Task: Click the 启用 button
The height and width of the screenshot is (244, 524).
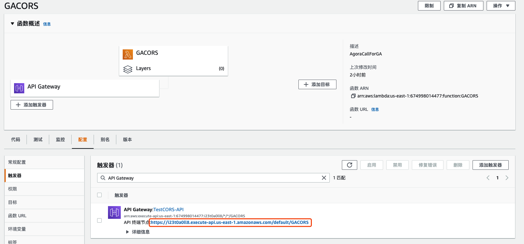Action: coord(372,165)
